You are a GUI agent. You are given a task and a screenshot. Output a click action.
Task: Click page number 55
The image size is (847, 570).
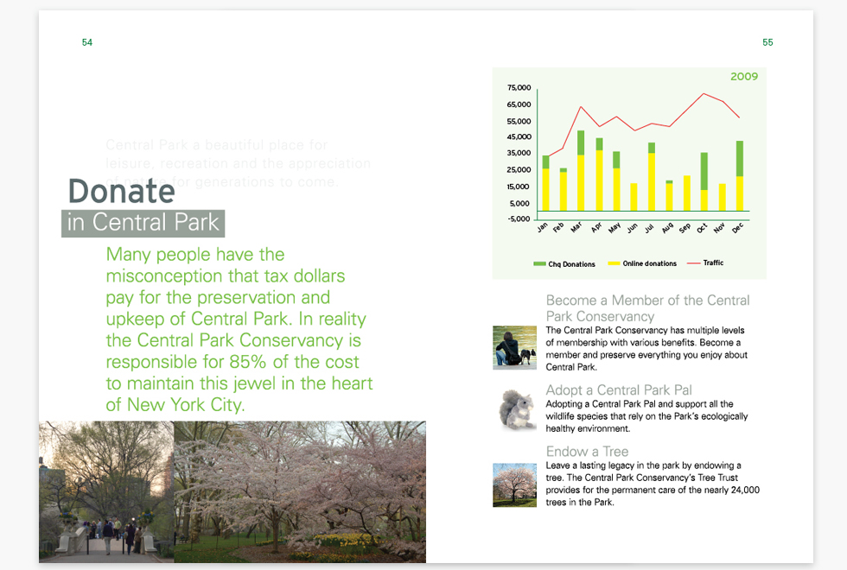pos(767,42)
